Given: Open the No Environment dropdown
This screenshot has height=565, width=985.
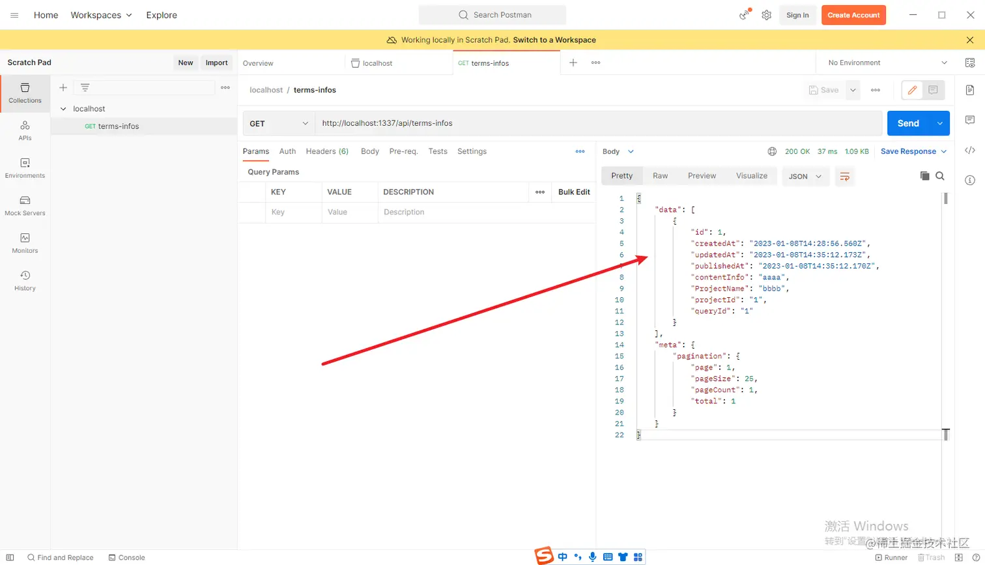Looking at the screenshot, I should 887,63.
